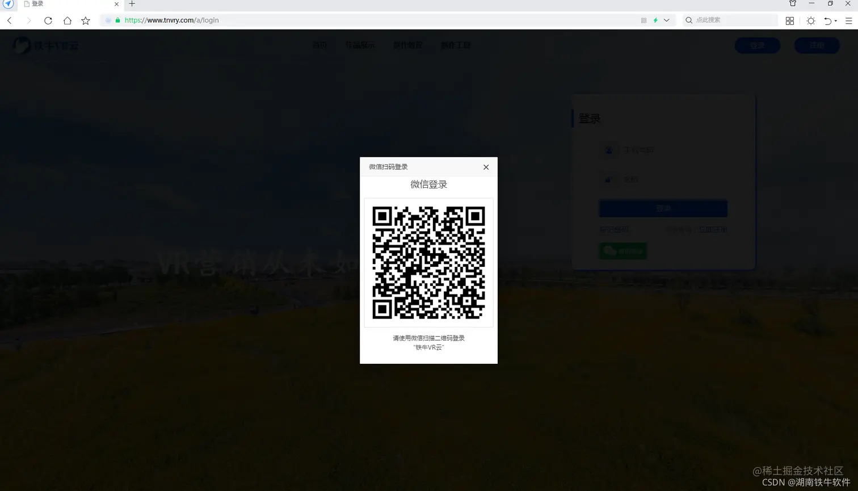This screenshot has height=491, width=858.
Task: Click the phone number input field
Action: click(x=663, y=150)
